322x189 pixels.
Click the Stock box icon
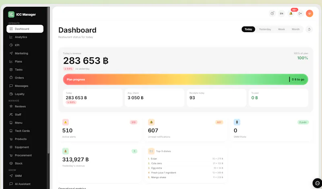click(x=11, y=163)
